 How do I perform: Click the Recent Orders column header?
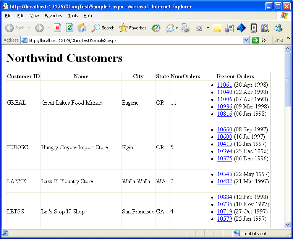pos(235,76)
